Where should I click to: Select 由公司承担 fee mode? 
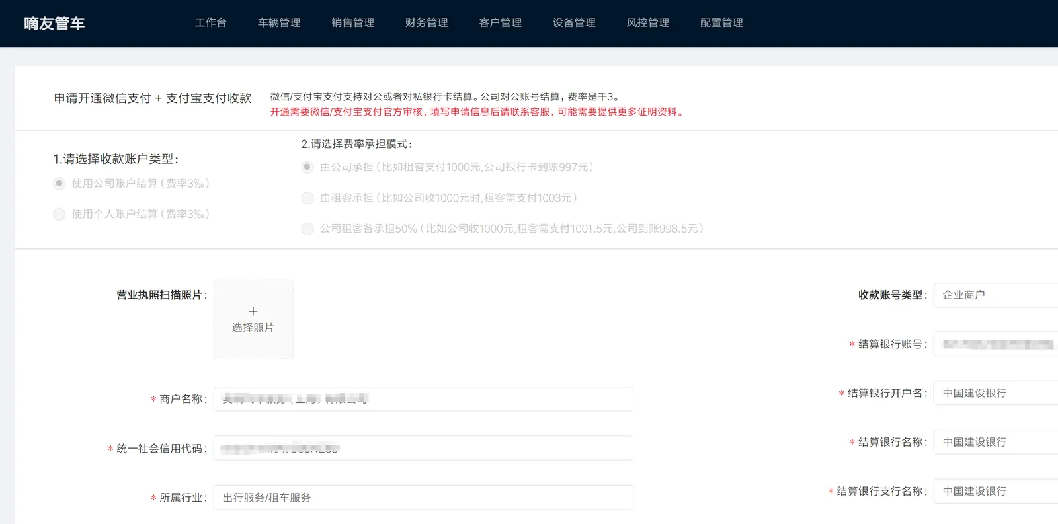pyautogui.click(x=307, y=167)
